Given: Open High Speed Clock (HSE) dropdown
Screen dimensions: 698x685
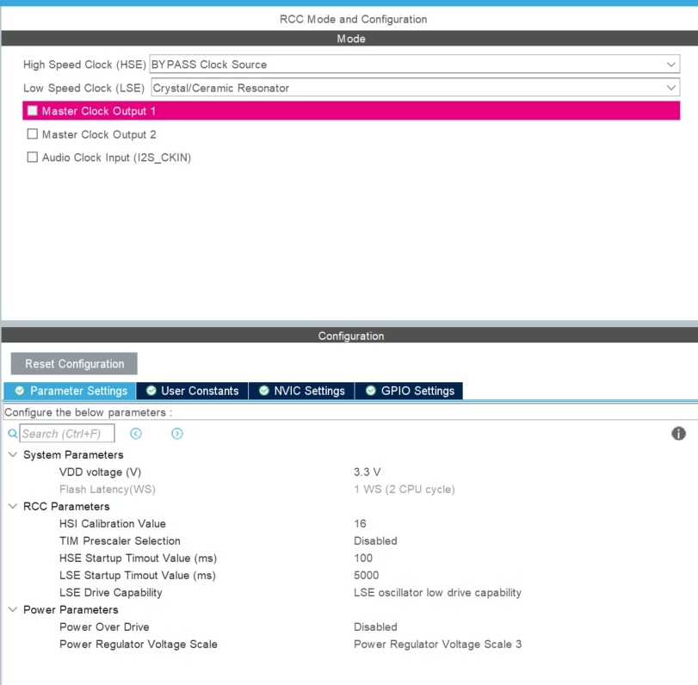Looking at the screenshot, I should pyautogui.click(x=415, y=64).
